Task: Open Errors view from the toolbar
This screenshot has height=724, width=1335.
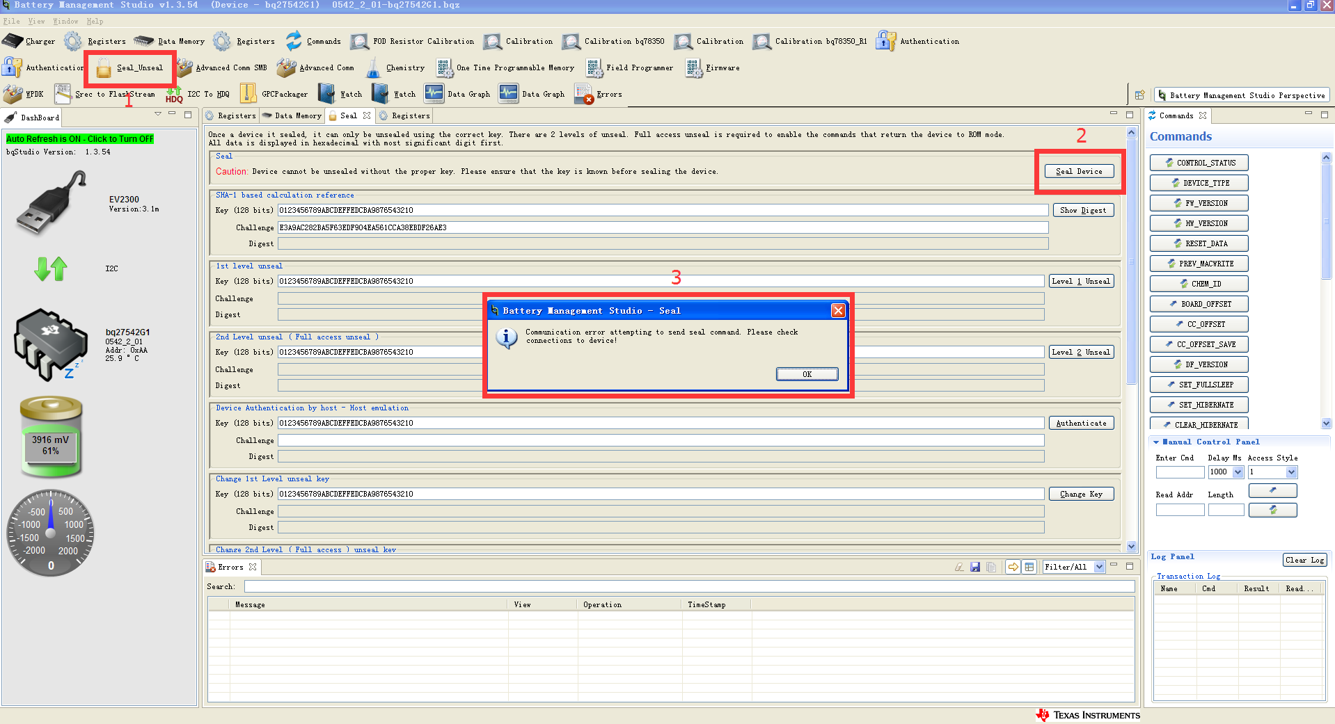Action: (x=598, y=94)
